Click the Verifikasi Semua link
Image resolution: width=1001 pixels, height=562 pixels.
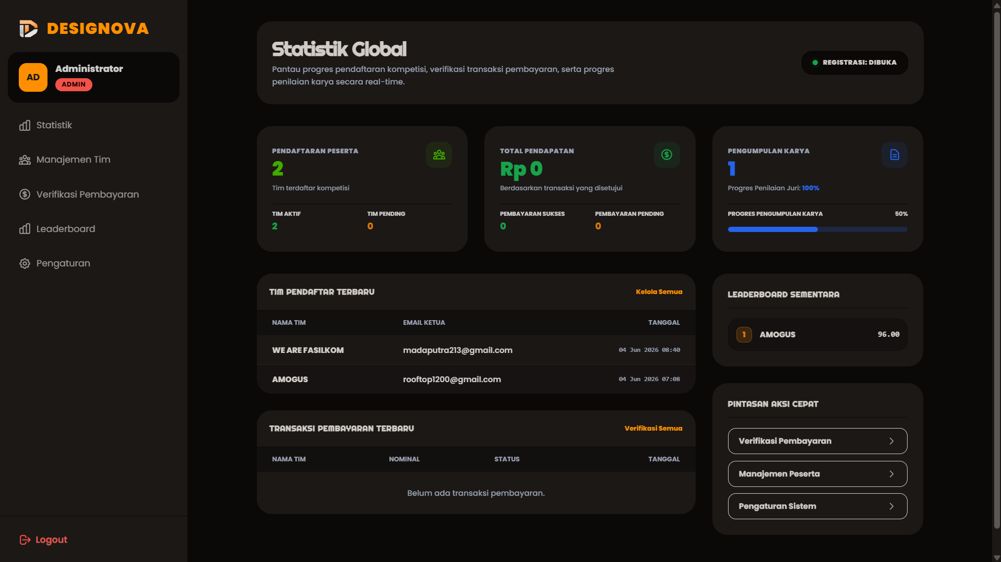(653, 429)
